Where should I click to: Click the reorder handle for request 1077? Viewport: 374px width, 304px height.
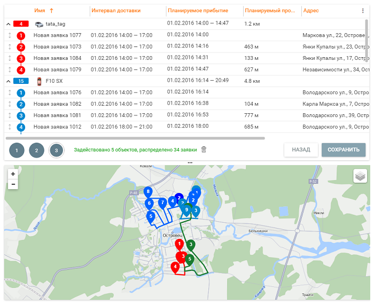[x=10, y=36]
